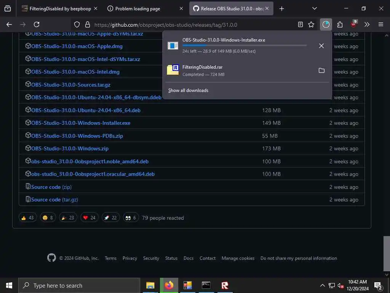The width and height of the screenshot is (390, 293).
Task: Download OBS-Studio-31.0.0-macOS-Intel-dSYMs.tar.xz
Action: (86, 59)
